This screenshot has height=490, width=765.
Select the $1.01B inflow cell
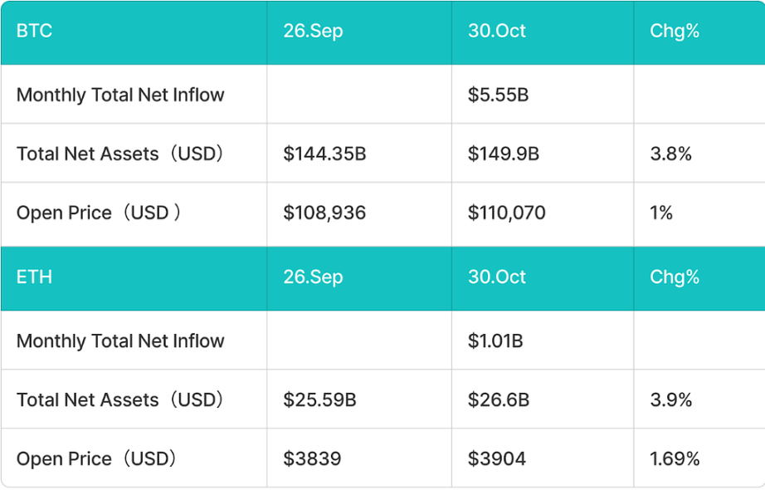point(495,341)
